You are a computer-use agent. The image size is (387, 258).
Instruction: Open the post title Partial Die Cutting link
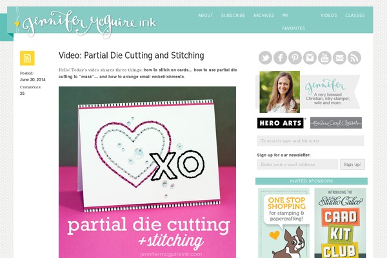(132, 55)
